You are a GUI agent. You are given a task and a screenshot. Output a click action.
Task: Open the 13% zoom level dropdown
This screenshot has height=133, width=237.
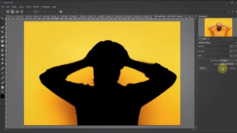(208, 39)
